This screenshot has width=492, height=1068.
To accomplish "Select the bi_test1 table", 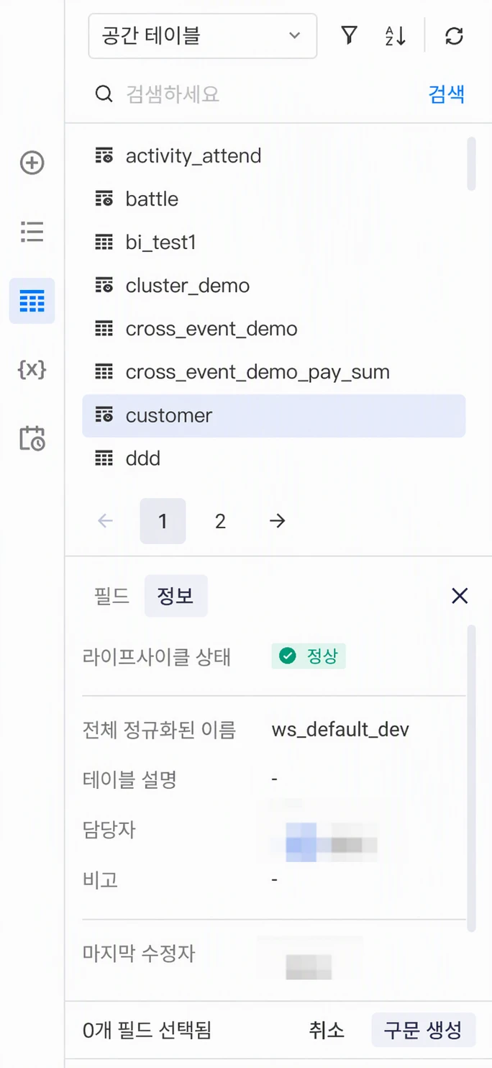I will [x=273, y=243].
